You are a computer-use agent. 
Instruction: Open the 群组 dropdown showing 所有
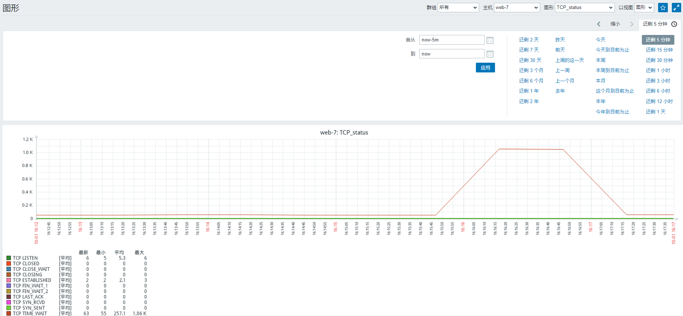(458, 8)
